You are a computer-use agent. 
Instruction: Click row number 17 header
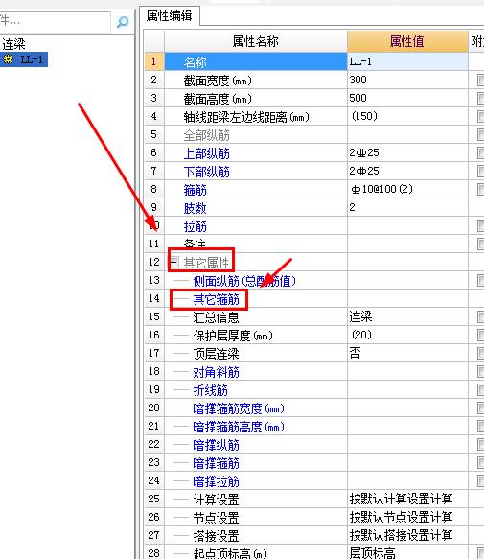coord(154,353)
